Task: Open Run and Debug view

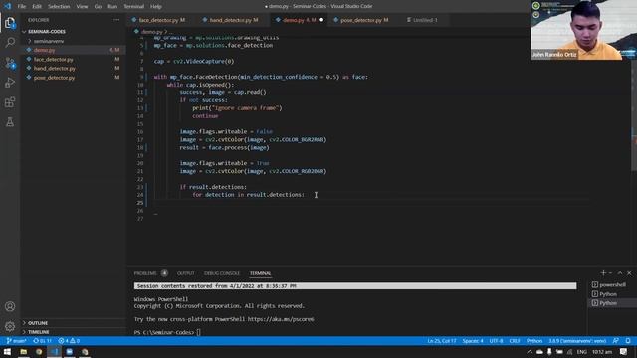Action: click(10, 83)
